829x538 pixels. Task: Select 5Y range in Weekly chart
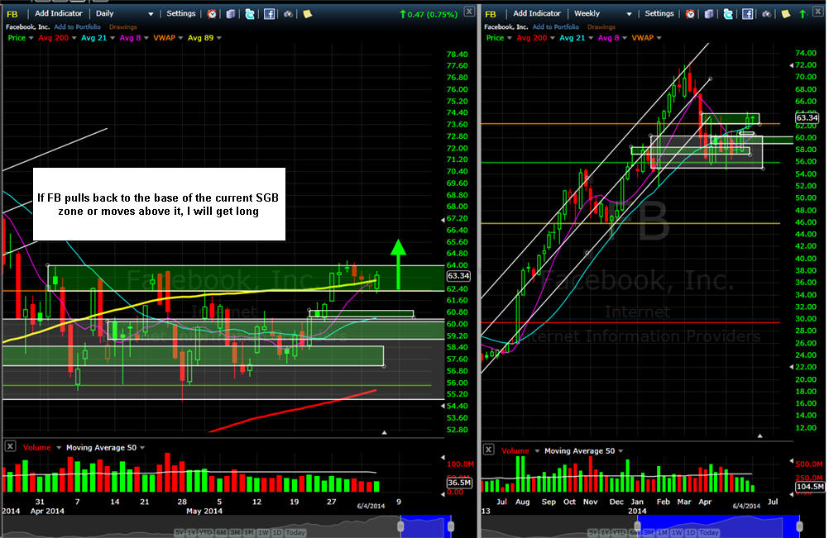point(593,532)
